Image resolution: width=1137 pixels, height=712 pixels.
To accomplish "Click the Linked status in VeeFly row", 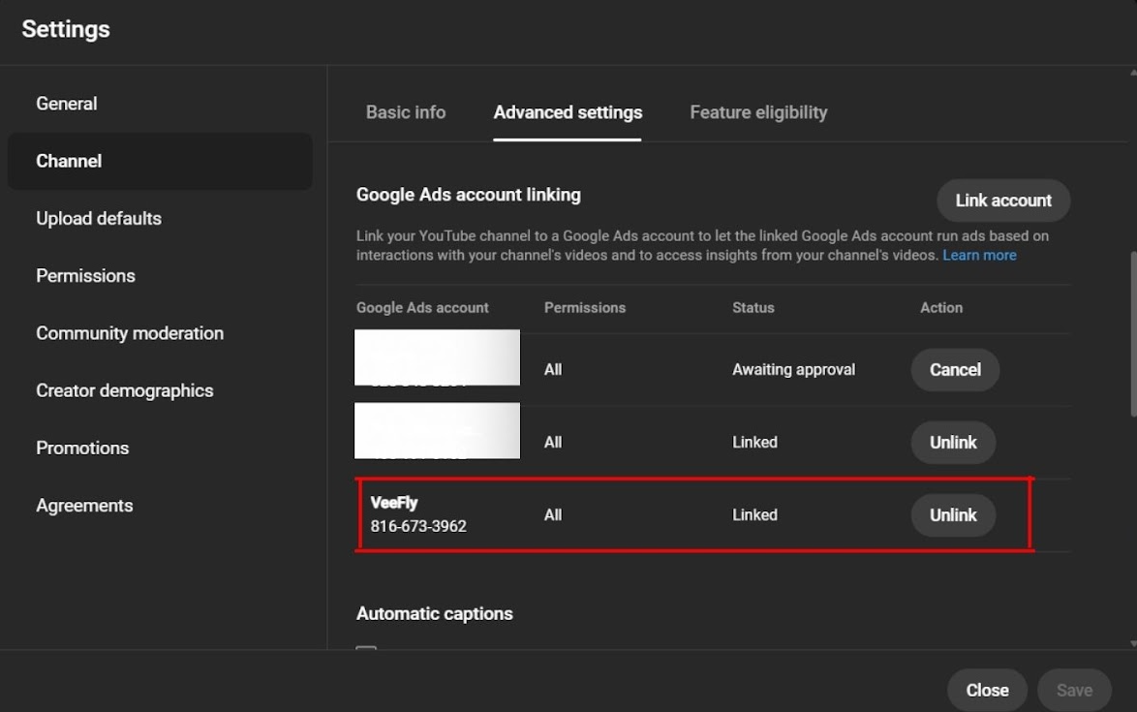I will point(754,514).
